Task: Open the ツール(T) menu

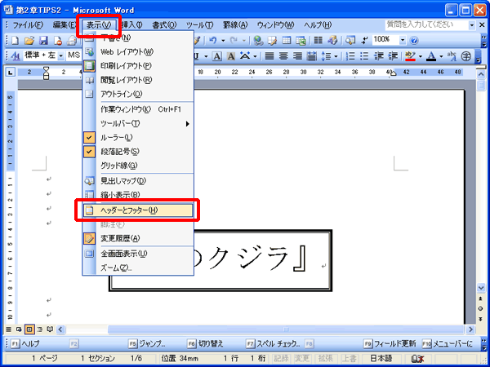Action: 200,25
